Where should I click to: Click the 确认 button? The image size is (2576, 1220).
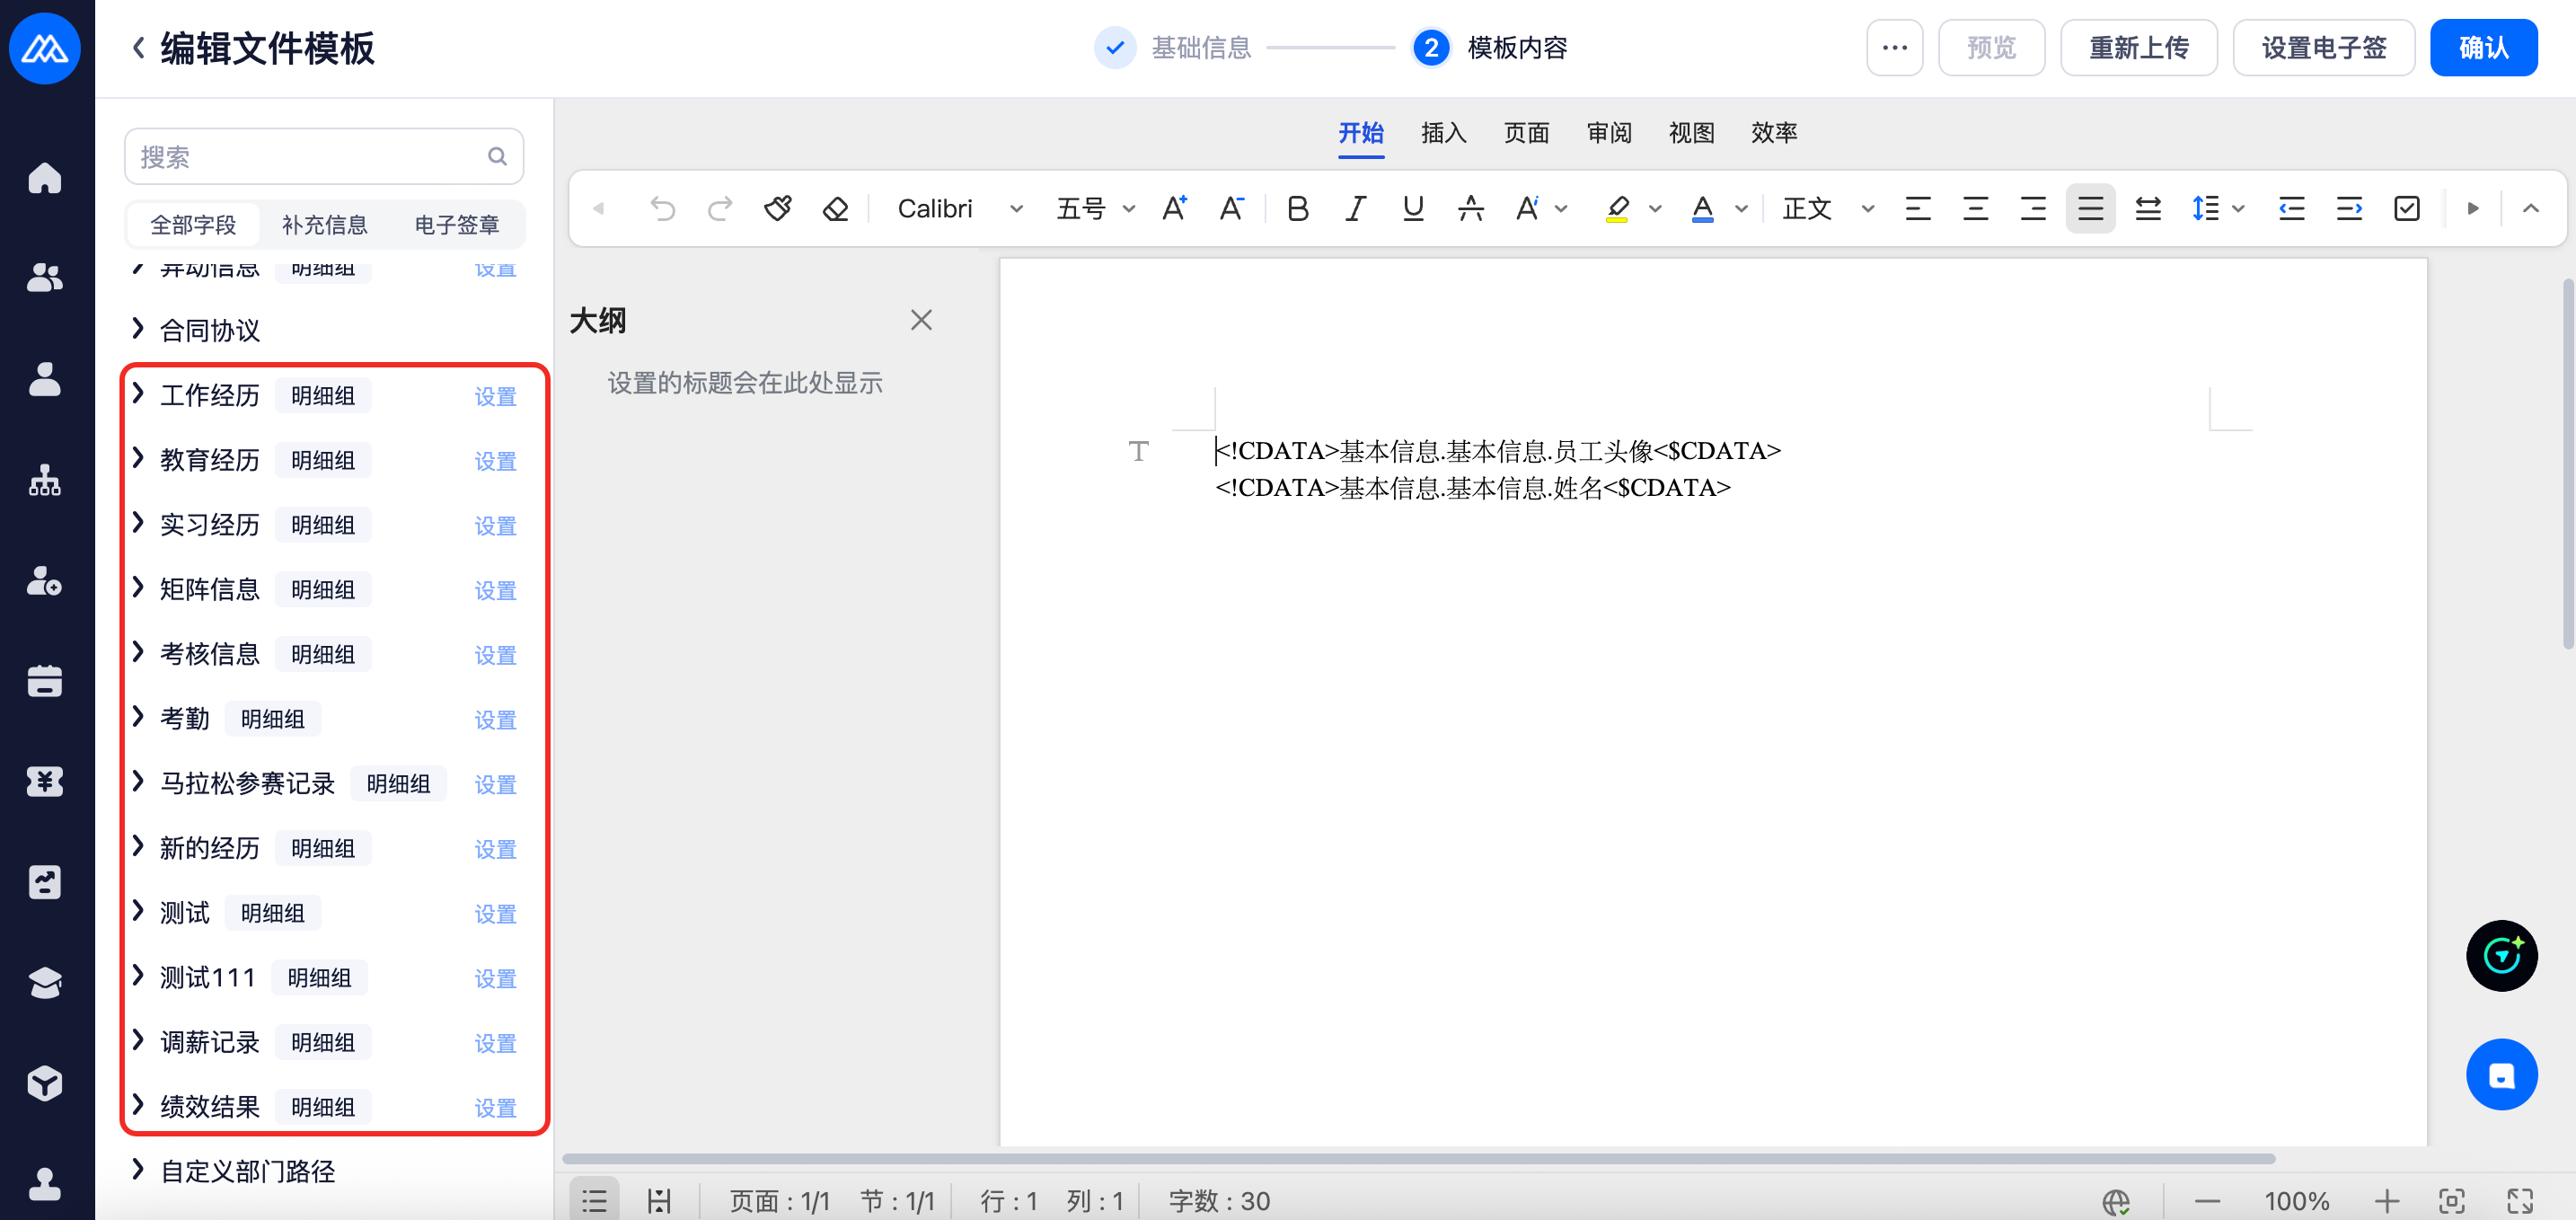pyautogui.click(x=2483, y=47)
